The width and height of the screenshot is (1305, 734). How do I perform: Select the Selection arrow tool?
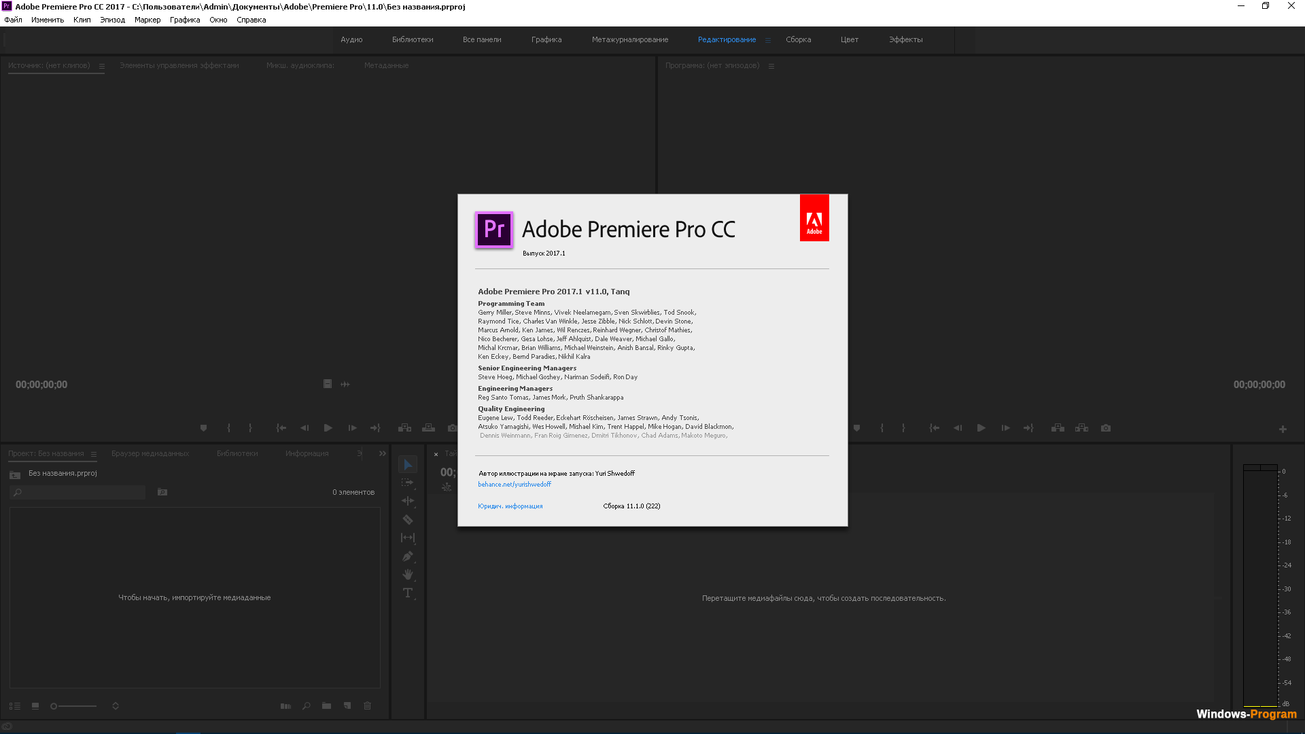pos(408,465)
